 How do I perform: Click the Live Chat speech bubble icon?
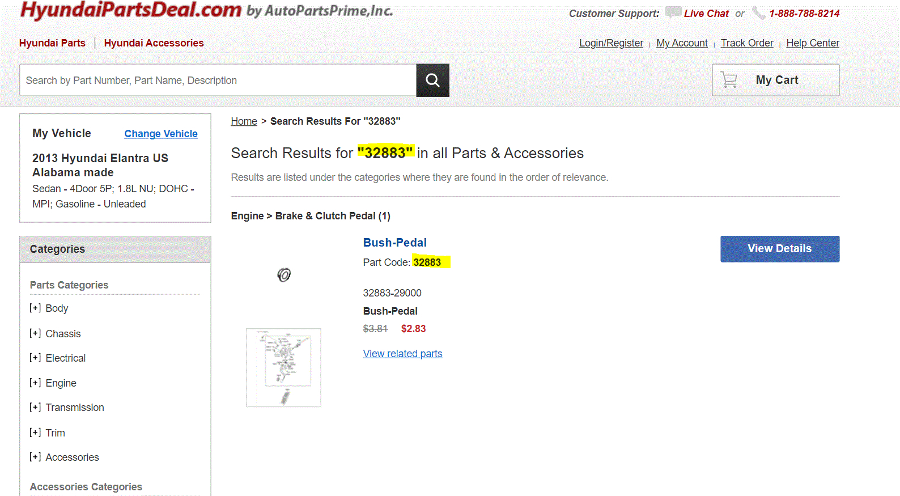pyautogui.click(x=673, y=12)
